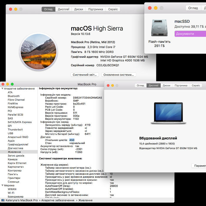
Task: Select Сервіс tab in the display window
Action: pos(196,86)
